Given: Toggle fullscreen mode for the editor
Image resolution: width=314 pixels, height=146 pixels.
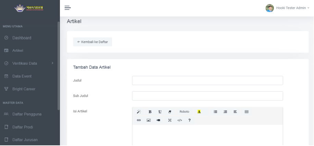Looking at the screenshot, I should point(169,120).
